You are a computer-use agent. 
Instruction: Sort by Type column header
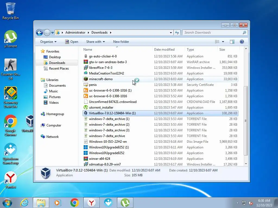click(201, 50)
